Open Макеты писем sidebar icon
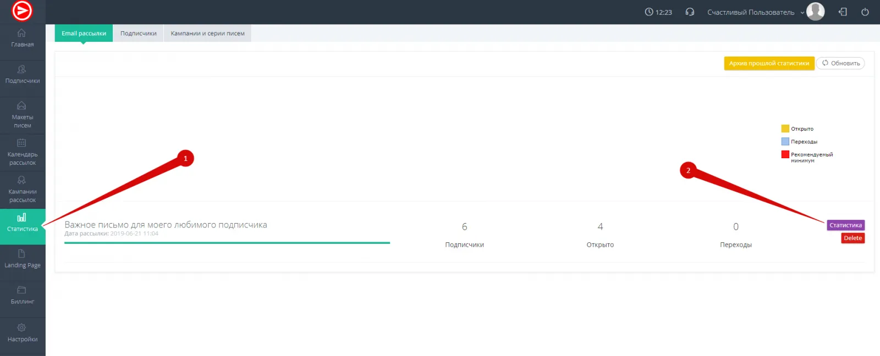Viewport: 880px width, 356px height. (x=22, y=106)
